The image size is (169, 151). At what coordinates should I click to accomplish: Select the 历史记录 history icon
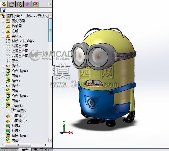coord(8,21)
